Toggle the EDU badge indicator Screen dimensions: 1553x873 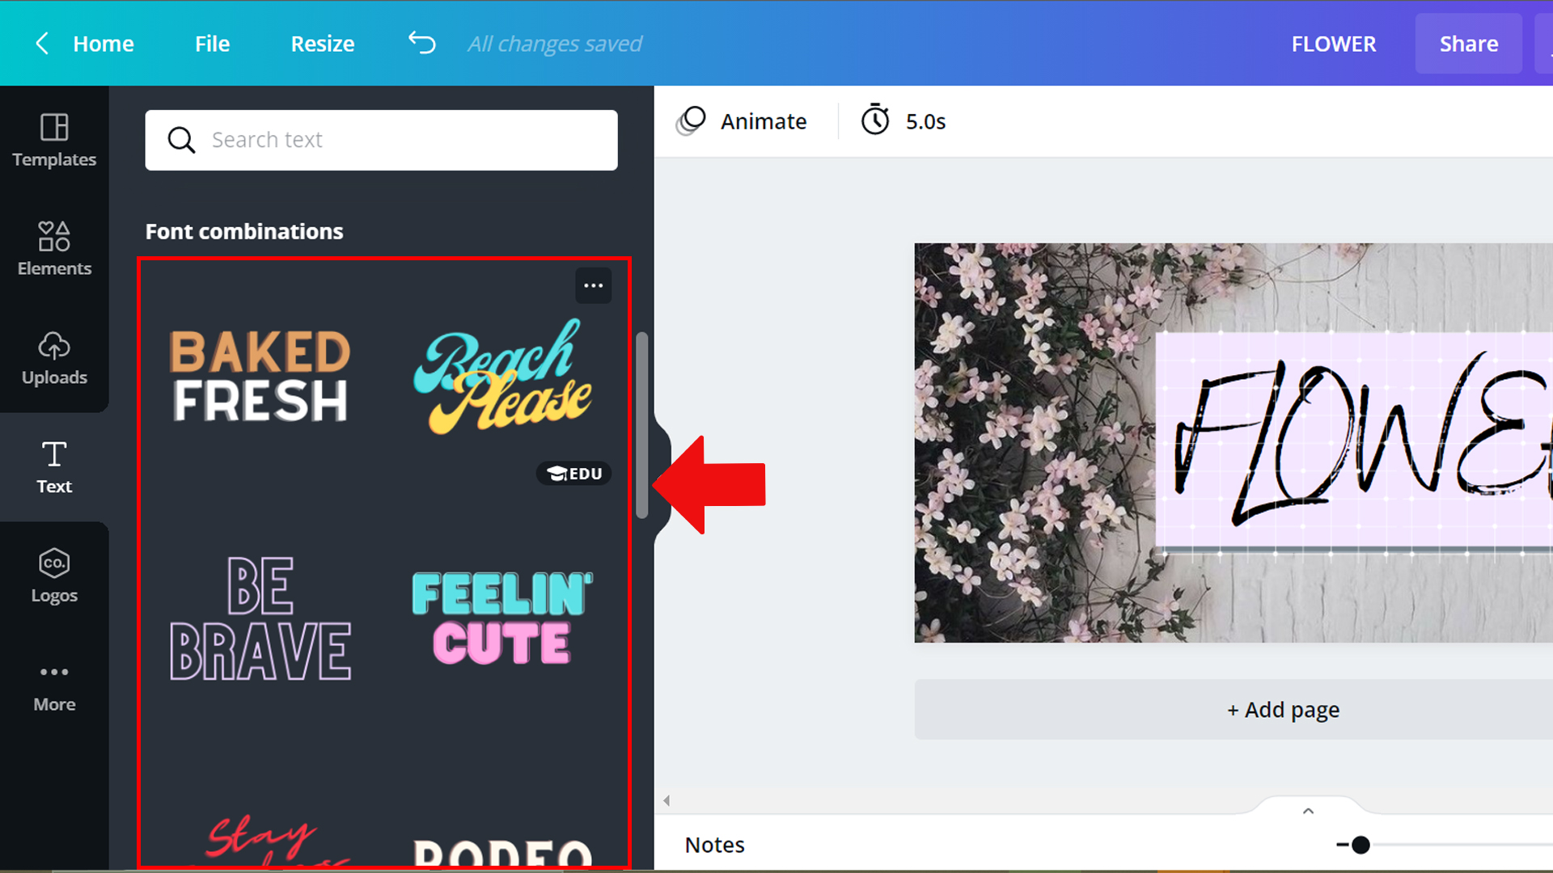tap(572, 473)
